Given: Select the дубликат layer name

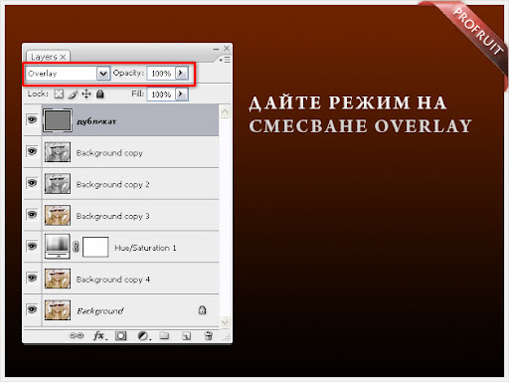Looking at the screenshot, I should (96, 121).
